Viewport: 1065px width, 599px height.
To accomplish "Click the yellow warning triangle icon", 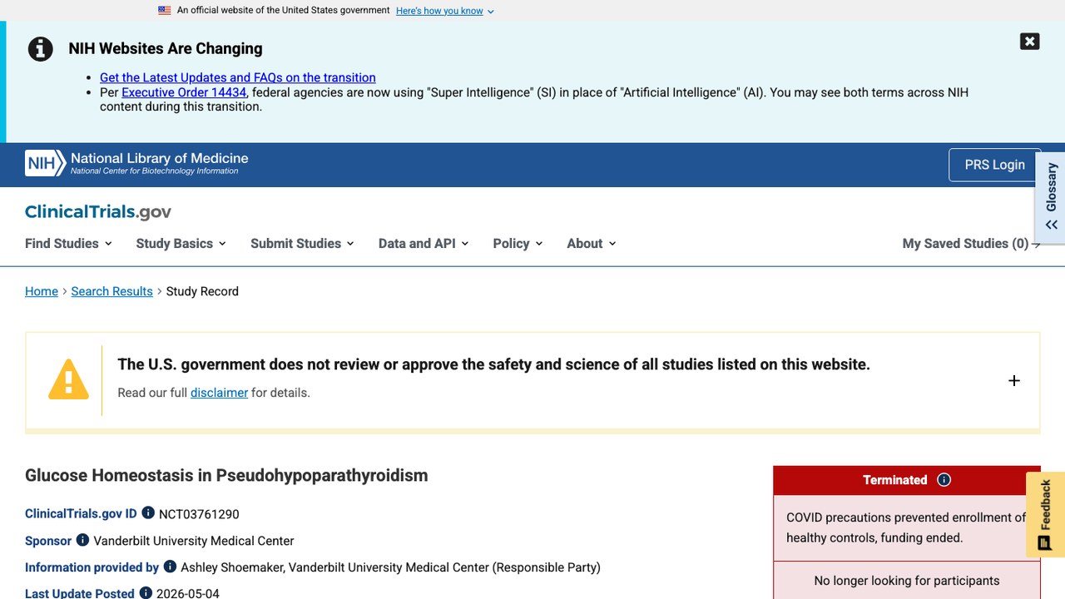I will 68,380.
